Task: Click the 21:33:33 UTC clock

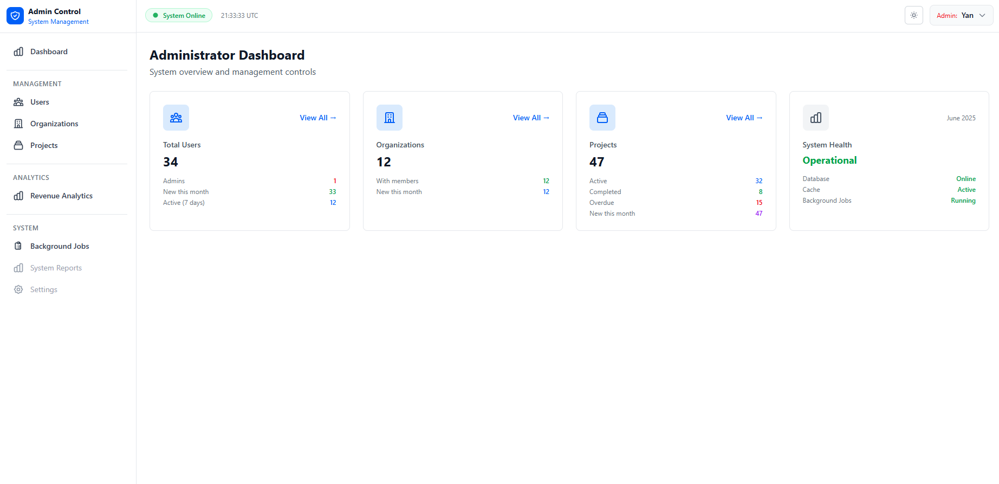Action: (239, 16)
